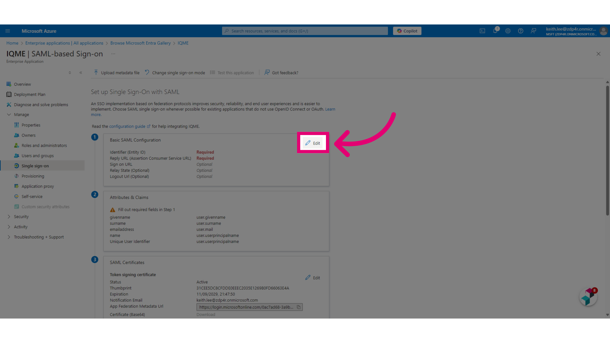Copy the App Federation Metadata Url
Image resolution: width=610 pixels, height=343 pixels.
(x=299, y=307)
